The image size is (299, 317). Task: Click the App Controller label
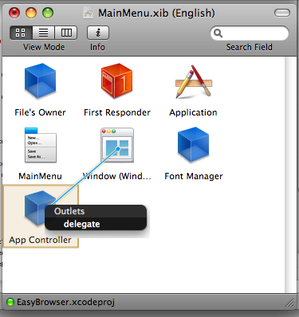click(x=40, y=240)
